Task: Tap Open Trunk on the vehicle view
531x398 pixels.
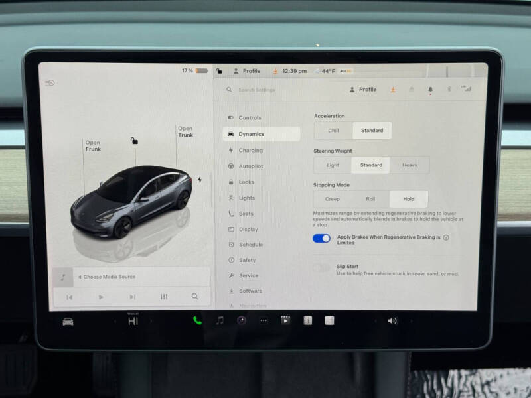Action: click(x=185, y=131)
